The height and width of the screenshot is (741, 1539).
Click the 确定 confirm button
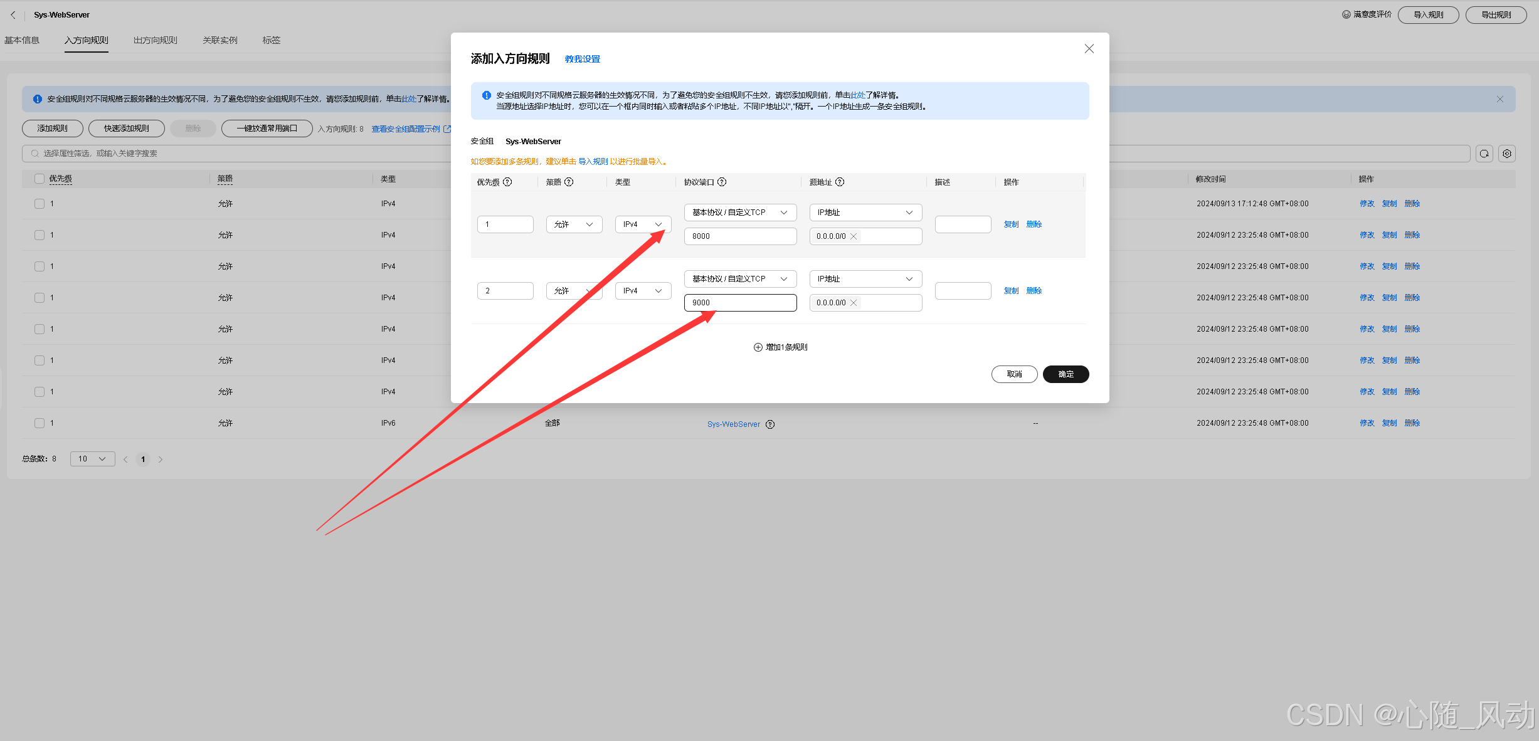[1065, 374]
